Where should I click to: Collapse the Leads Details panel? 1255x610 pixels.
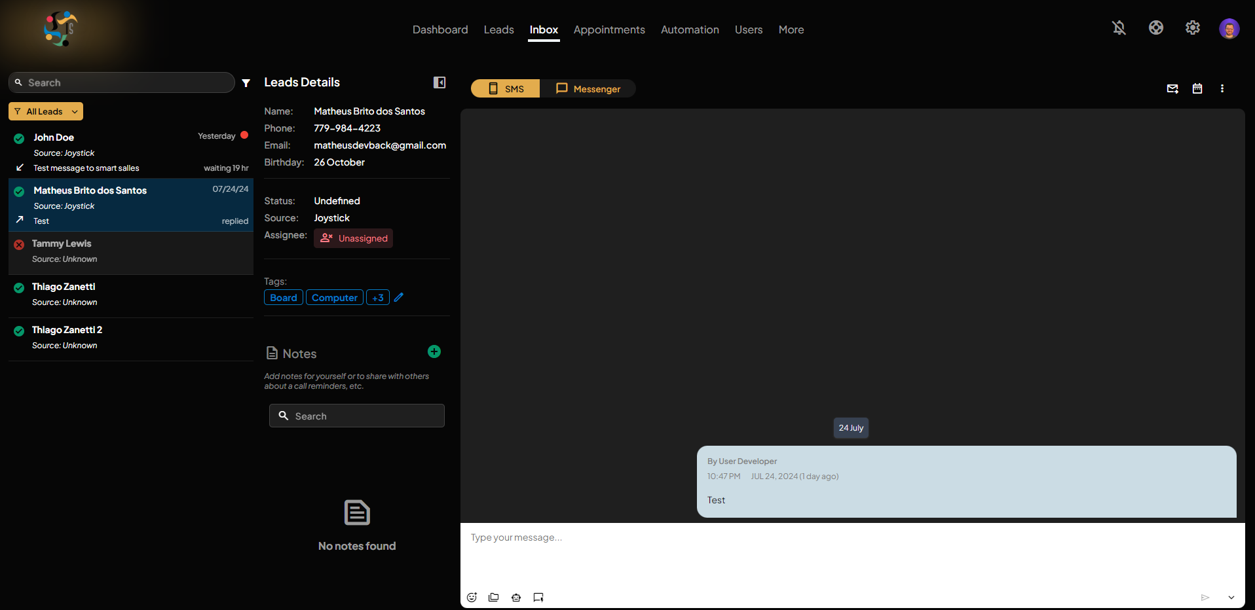click(x=440, y=82)
